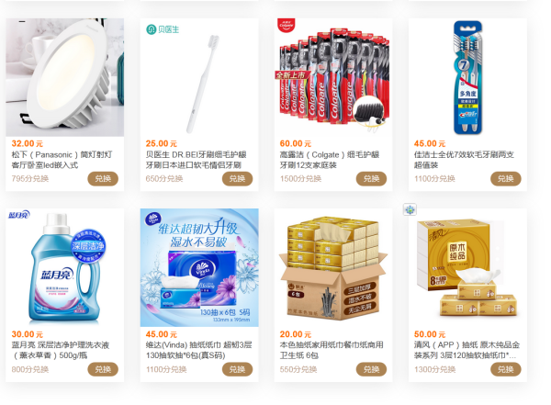Click the 贝医生 brand logo icon
The width and height of the screenshot is (551, 405).
163,29
